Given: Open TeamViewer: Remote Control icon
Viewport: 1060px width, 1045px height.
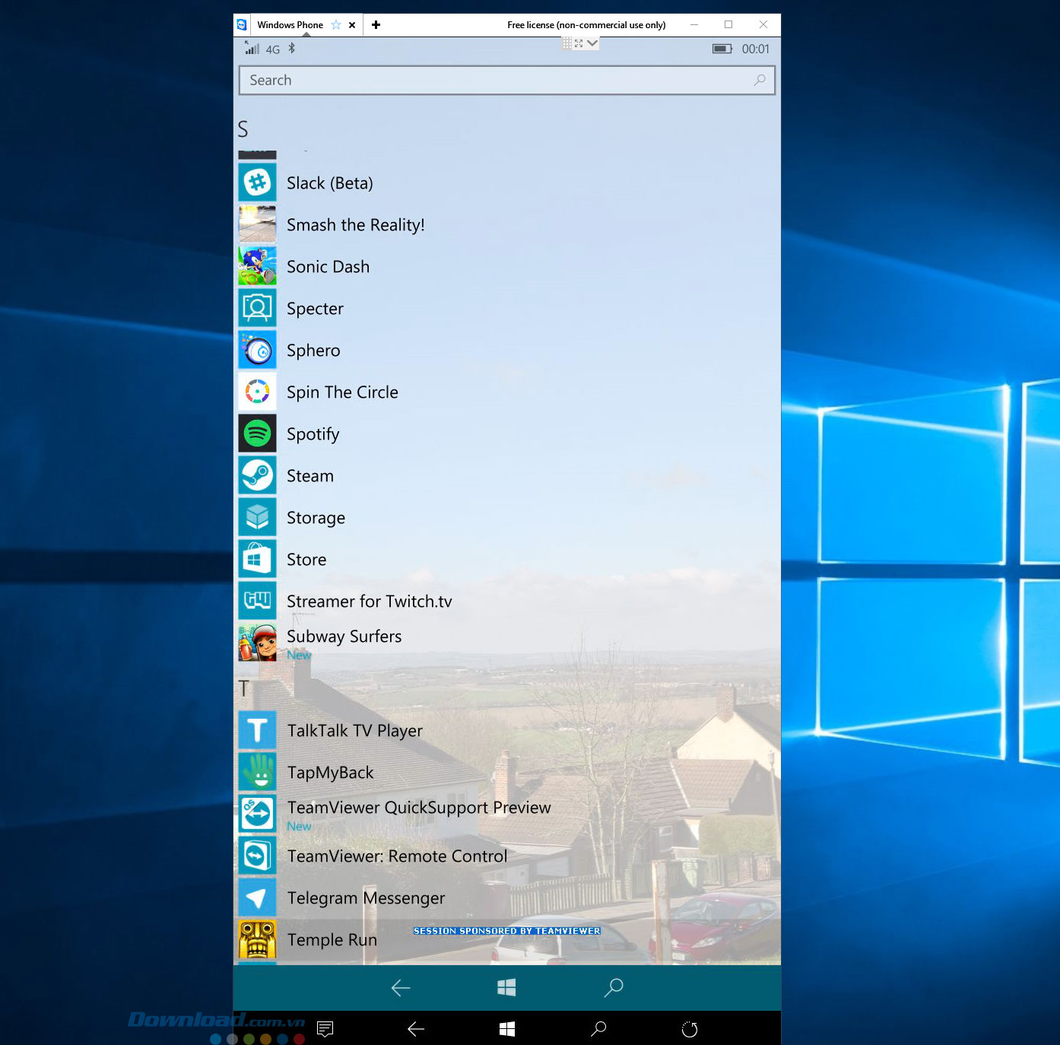Looking at the screenshot, I should [x=257, y=856].
